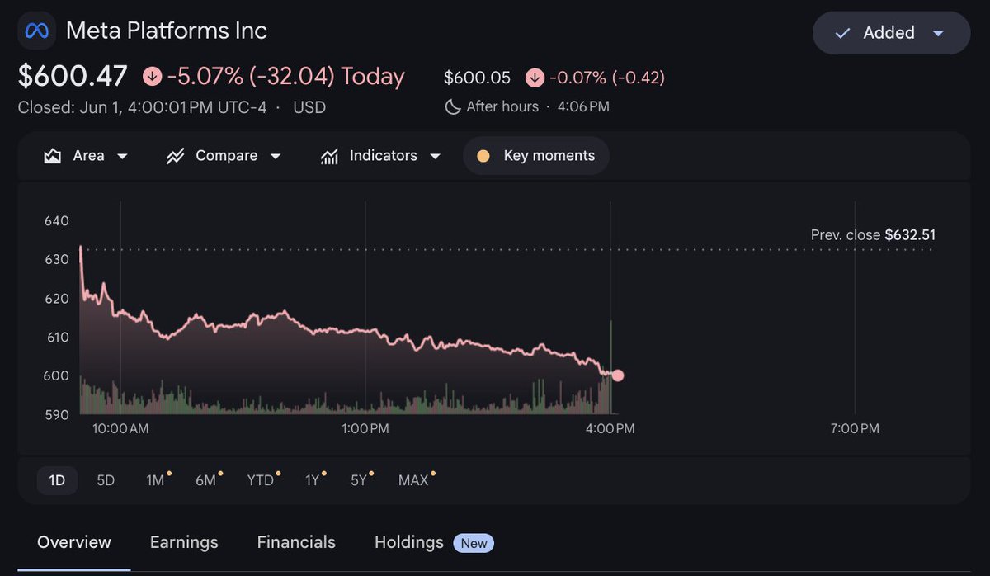
Task: Click the -0.07% (-0.42) after-hours change
Action: tap(607, 78)
